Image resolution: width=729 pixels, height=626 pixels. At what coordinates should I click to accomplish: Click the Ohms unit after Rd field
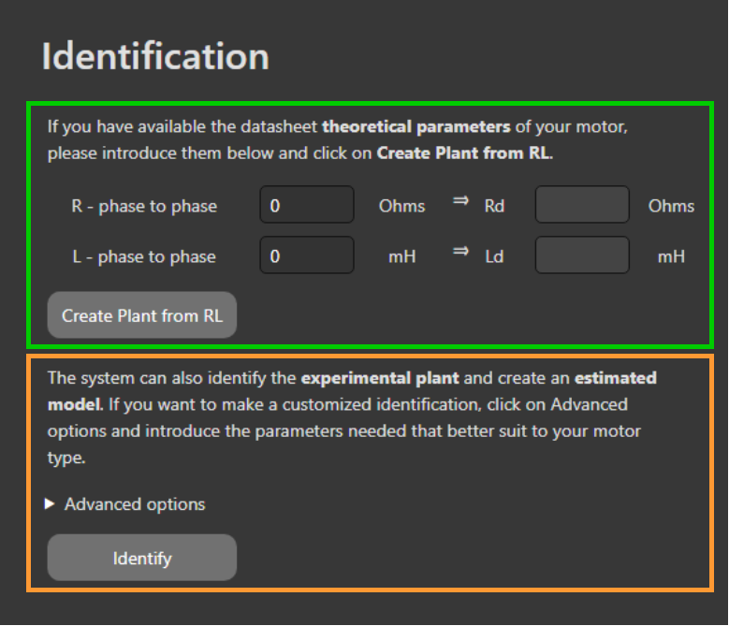tap(671, 207)
